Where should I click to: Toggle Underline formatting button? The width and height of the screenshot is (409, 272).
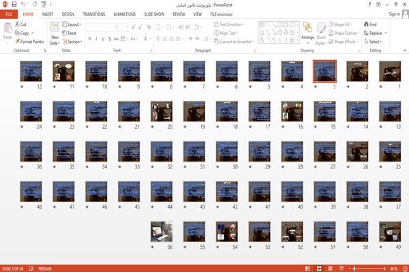pos(103,39)
